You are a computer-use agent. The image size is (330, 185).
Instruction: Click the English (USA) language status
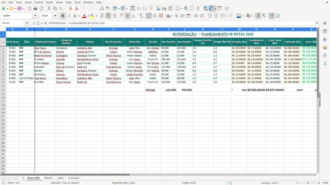coord(189,183)
